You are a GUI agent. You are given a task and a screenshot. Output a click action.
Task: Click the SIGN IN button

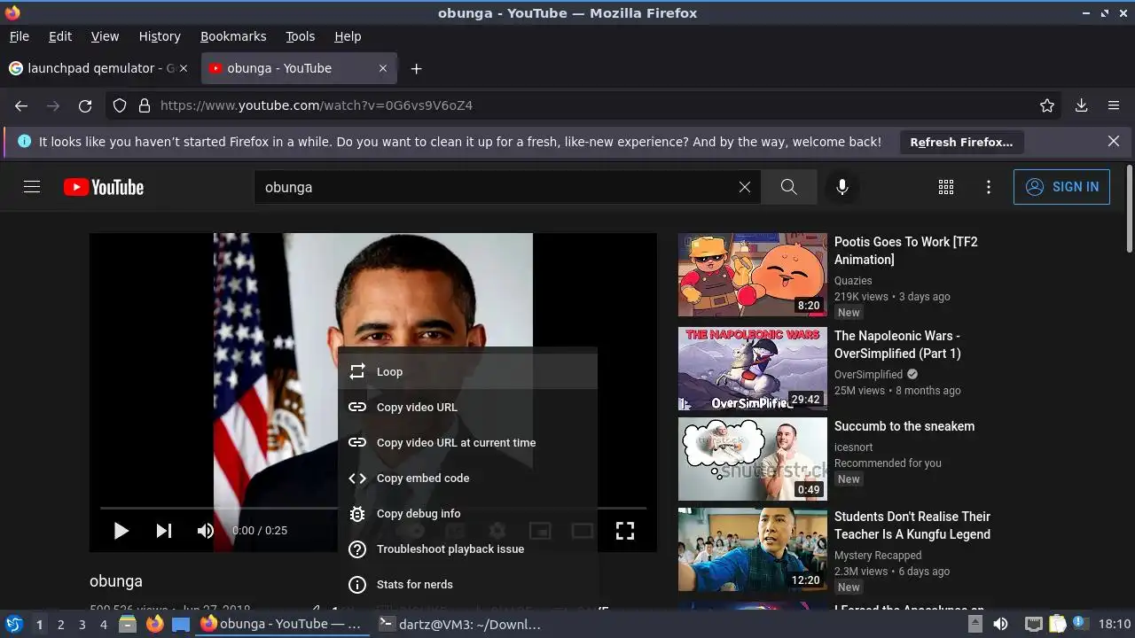coord(1061,187)
